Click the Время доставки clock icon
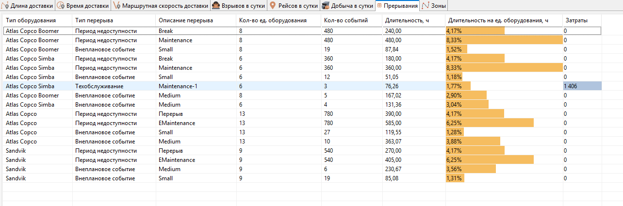The image size is (623, 206). (60, 6)
